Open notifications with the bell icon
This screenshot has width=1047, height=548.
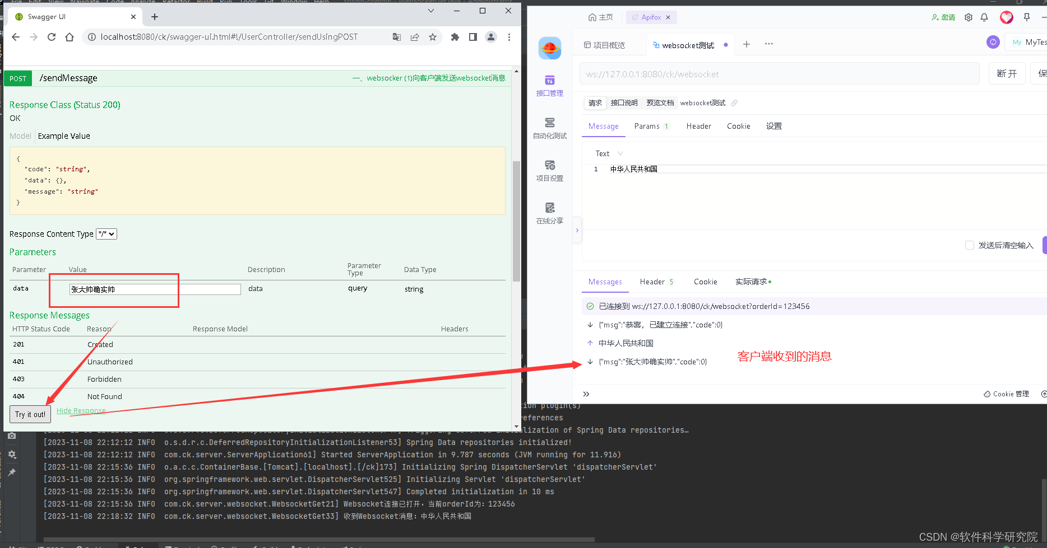pos(984,17)
